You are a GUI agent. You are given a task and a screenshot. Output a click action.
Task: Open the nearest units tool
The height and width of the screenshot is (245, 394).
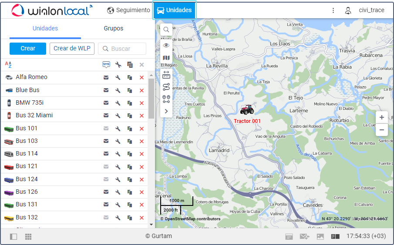(166, 99)
